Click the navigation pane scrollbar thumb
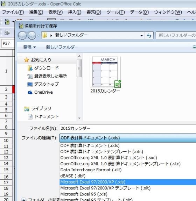Screen dimensions: 196x201 [79, 68]
